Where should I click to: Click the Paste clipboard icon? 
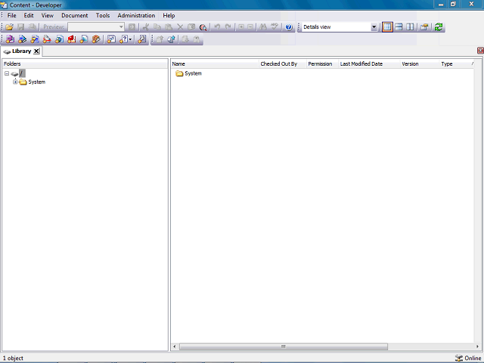tap(169, 27)
